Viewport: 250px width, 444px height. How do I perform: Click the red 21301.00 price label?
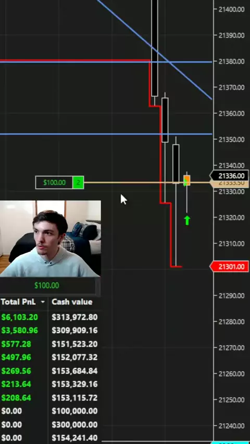point(230,267)
